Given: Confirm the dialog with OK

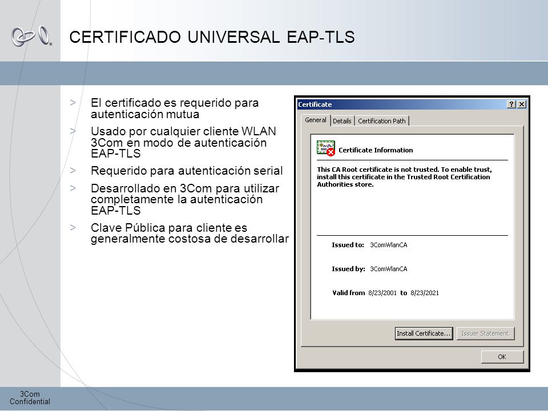Looking at the screenshot, I should [502, 357].
